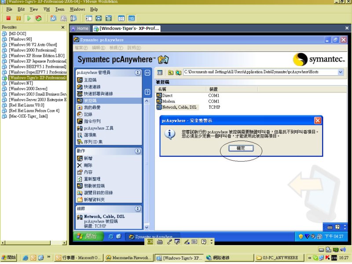Click the help question mark in pcAnywhere sidebar
This screenshot has width=352, height=264.
147,92
